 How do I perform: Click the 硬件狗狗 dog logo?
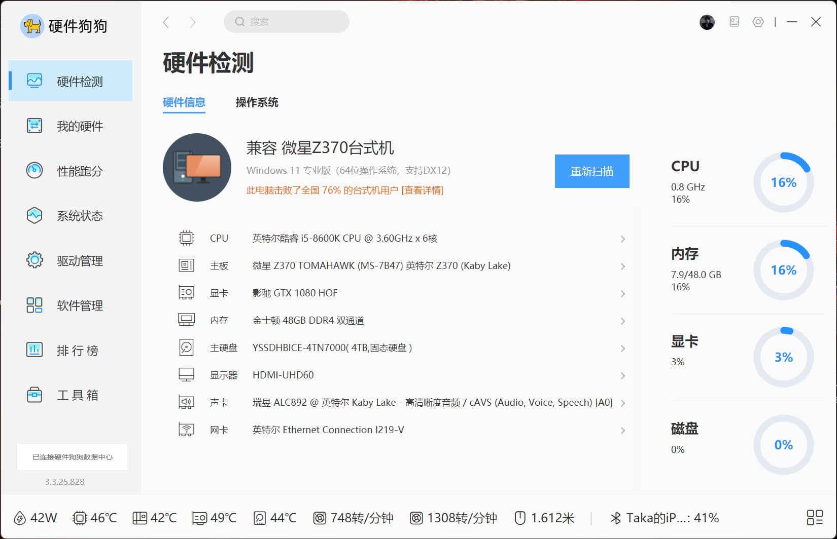click(32, 26)
